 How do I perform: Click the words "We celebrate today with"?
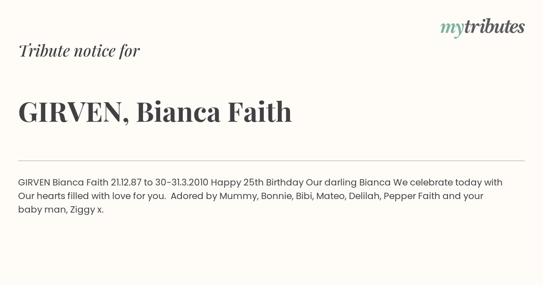coord(448,183)
